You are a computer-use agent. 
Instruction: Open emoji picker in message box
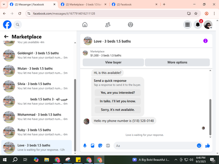(x=199, y=146)
